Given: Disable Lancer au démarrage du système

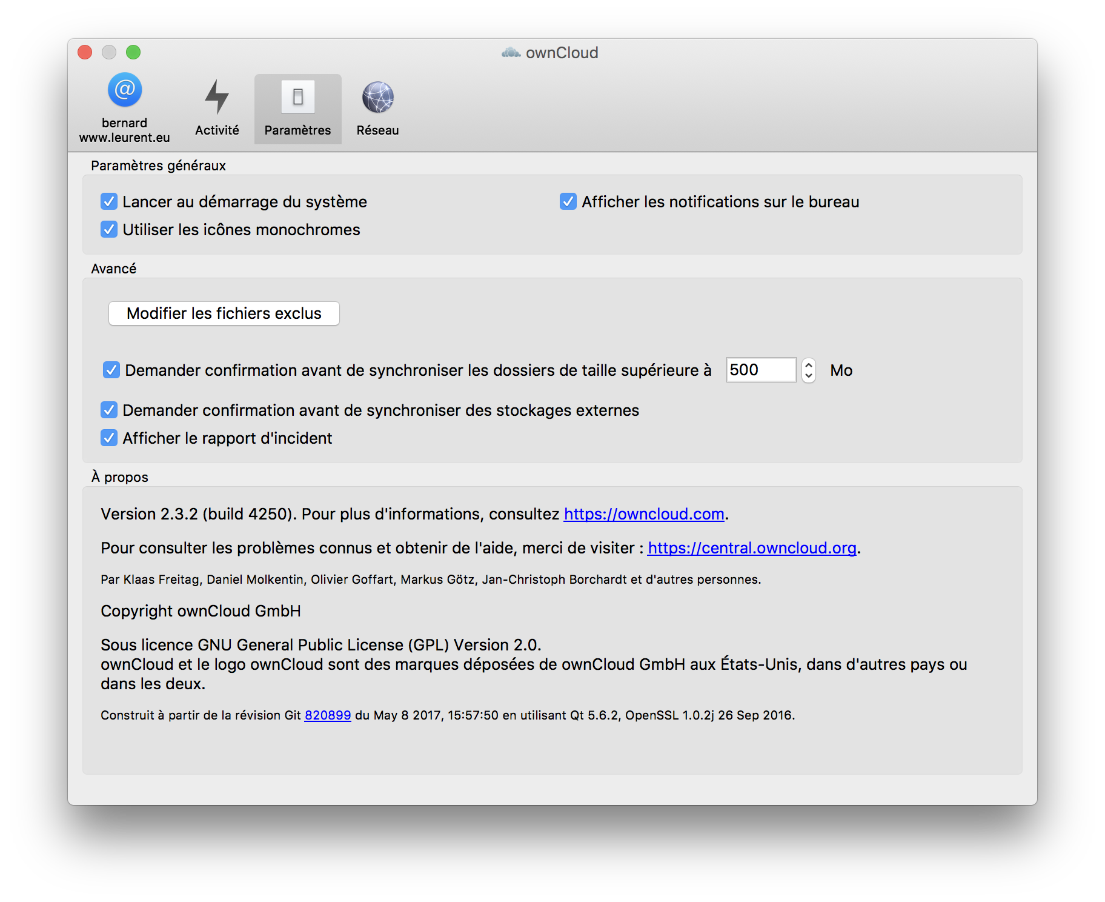Looking at the screenshot, I should pos(109,201).
